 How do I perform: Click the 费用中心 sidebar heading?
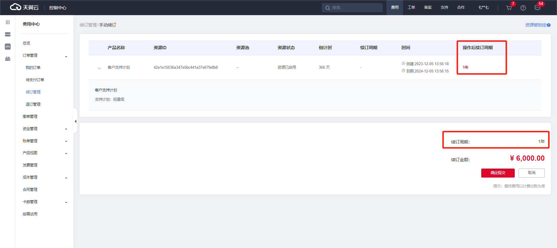pos(31,24)
